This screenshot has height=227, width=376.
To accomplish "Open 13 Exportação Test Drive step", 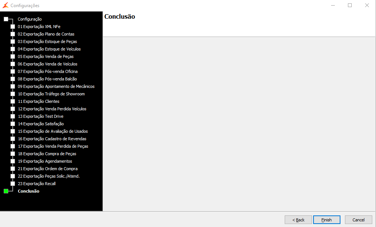I will click(40, 116).
